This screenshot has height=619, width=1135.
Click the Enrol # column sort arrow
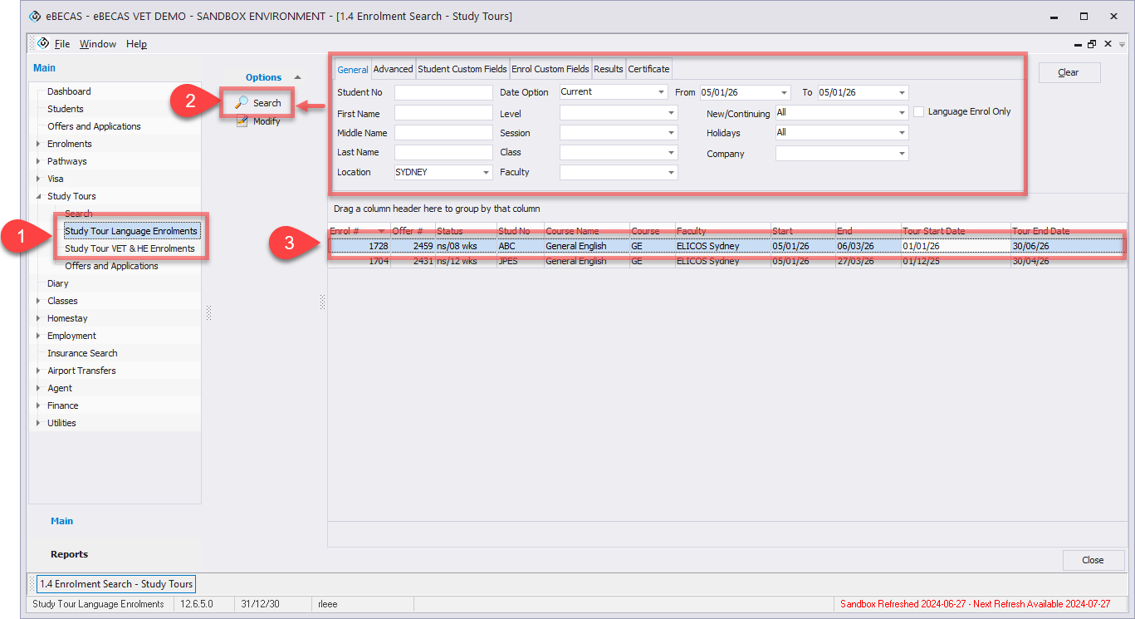[x=381, y=231]
